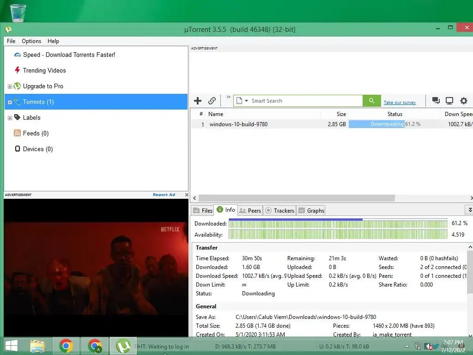
Task: Sort by the Status column header
Action: click(394, 114)
